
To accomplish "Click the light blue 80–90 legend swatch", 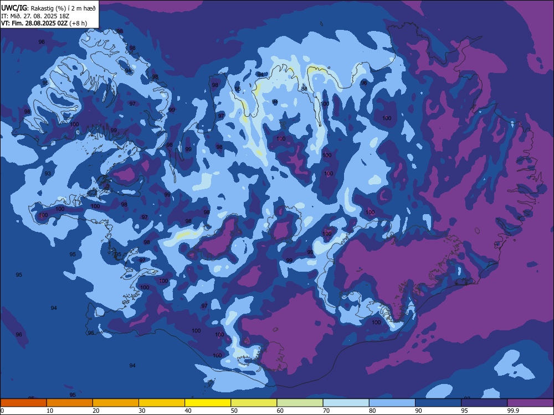I will coord(392,403).
